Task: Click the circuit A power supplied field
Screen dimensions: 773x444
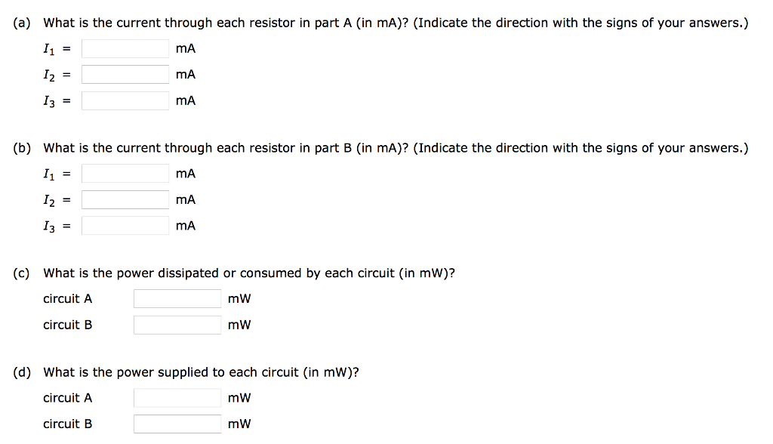Action: [x=177, y=397]
